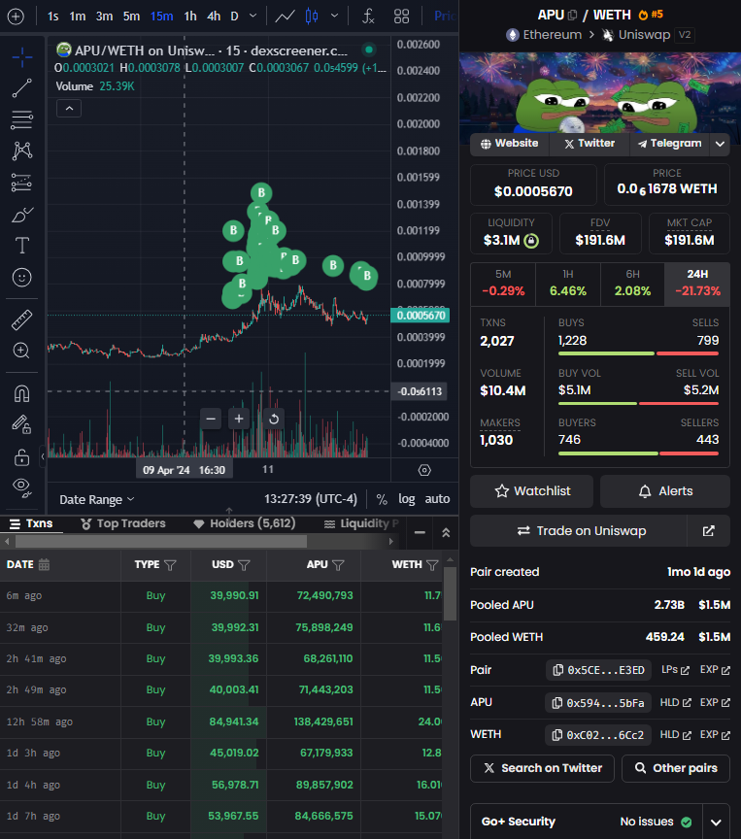This screenshot has width=741, height=839.
Task: Open the DATE calendar filter icon
Action: [x=45, y=564]
